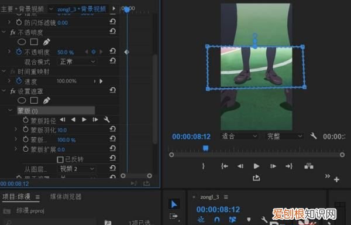This screenshot has width=351, height=225.
Task: Select rectangle mask tool under 不透明度 effect
Action: coord(34,42)
